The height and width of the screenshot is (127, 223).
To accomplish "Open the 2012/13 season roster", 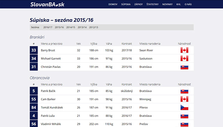I will click(93, 27).
